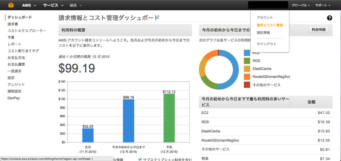341x161 pixels.
Task: Click the EC2 blue legend swatch
Action: coord(247,53)
